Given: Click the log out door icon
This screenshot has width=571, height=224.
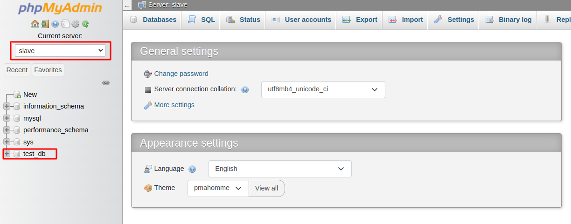Looking at the screenshot, I should tap(45, 24).
